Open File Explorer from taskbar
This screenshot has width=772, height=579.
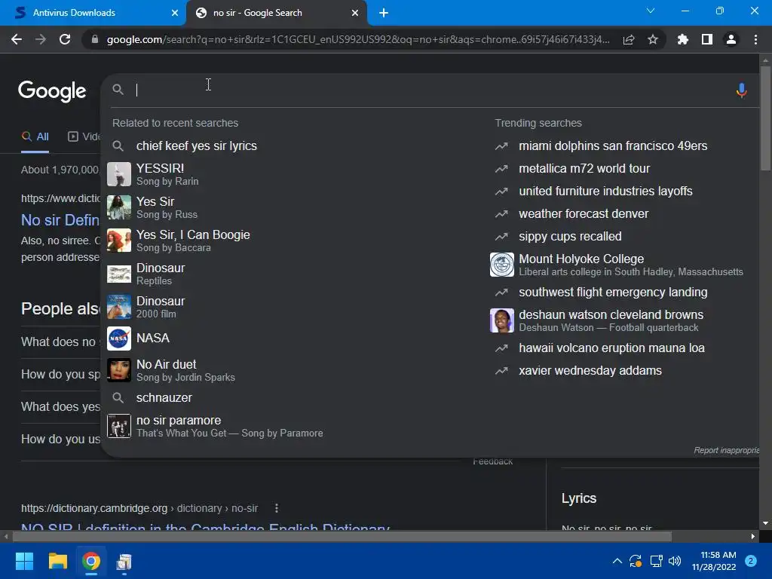pos(57,561)
